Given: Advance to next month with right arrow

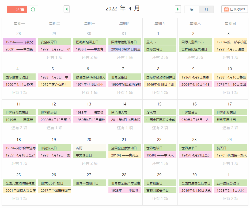Looking at the screenshot, I should click(178, 9).
